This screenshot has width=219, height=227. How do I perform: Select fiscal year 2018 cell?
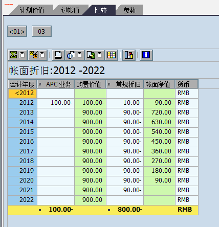(23, 161)
